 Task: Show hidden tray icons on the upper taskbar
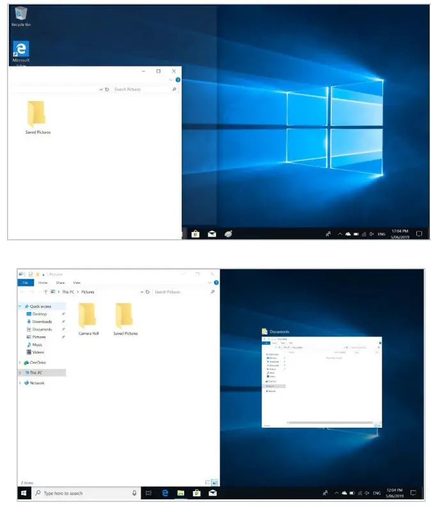(x=340, y=234)
